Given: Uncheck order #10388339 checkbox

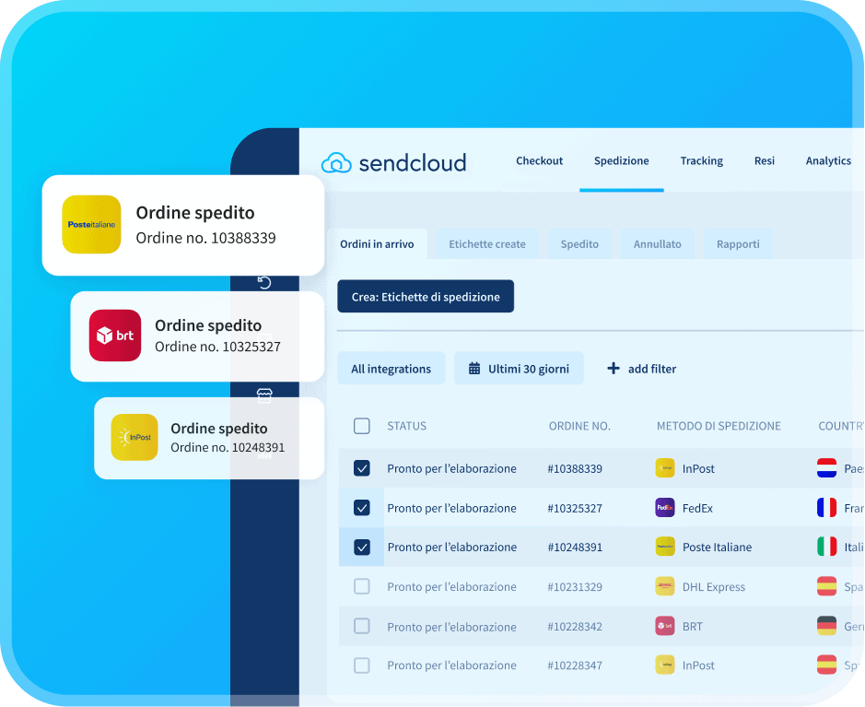Looking at the screenshot, I should click(362, 468).
